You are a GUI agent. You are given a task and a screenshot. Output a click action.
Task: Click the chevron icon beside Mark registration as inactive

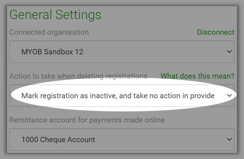pyautogui.click(x=229, y=96)
